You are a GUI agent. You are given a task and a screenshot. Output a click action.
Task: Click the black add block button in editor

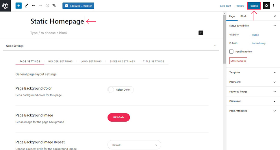pos(201,33)
